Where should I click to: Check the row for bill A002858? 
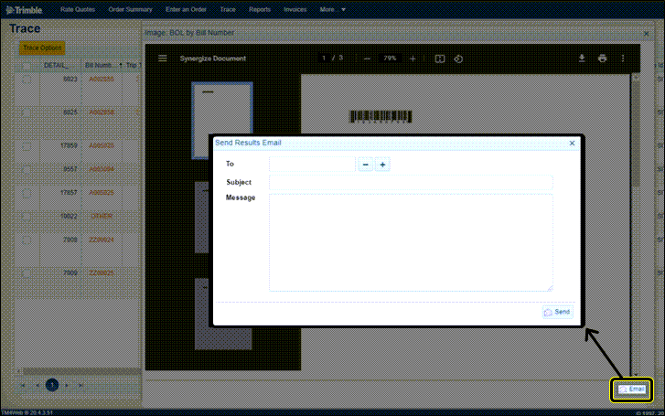[27, 112]
